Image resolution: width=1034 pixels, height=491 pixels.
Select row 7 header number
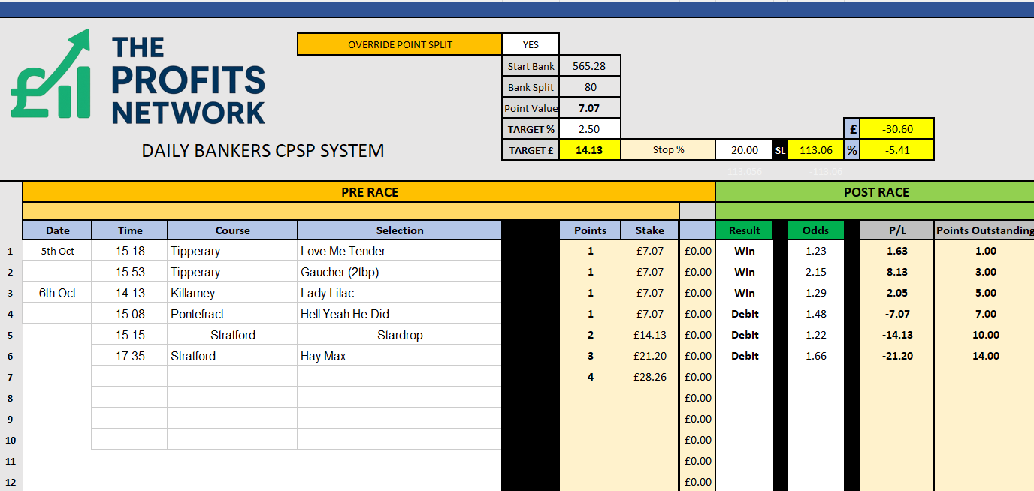pos(11,377)
